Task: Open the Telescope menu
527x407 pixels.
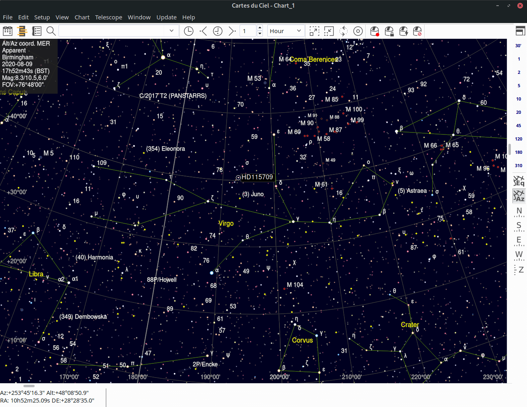Action: [108, 17]
